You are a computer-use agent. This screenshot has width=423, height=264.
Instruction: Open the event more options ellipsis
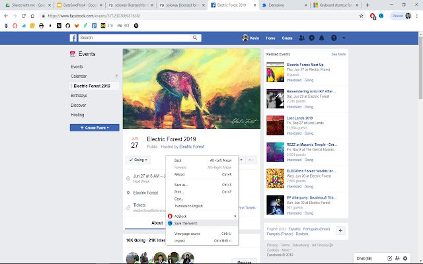pos(251,160)
